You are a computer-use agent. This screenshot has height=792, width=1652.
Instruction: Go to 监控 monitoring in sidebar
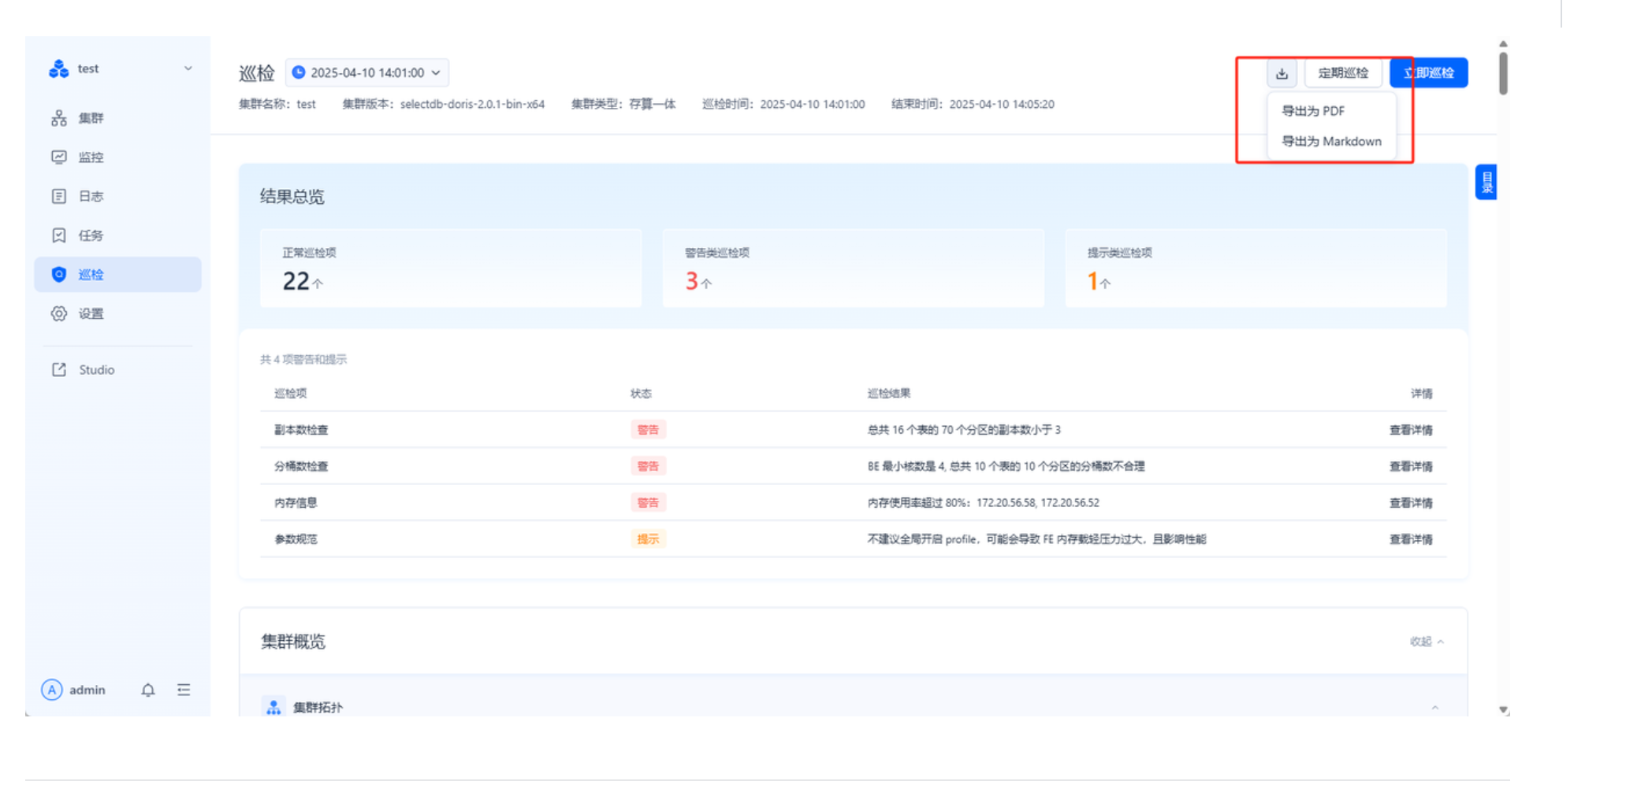click(91, 157)
